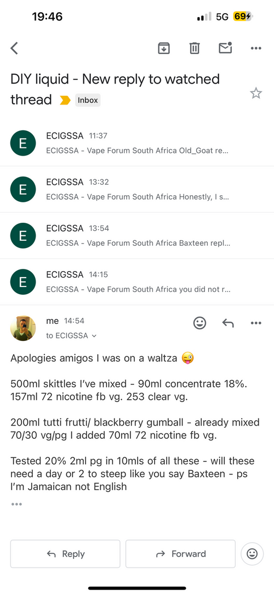The image size is (274, 595).
Task: Expand trimmed content ellipsis below message
Action: (16, 504)
